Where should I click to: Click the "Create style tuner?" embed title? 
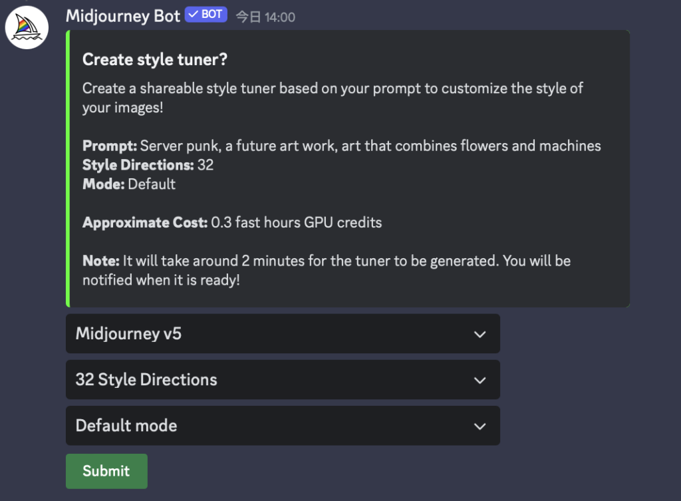(x=155, y=60)
